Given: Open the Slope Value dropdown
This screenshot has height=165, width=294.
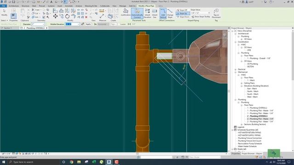Looking at the screenshot, I should click(x=209, y=13).
